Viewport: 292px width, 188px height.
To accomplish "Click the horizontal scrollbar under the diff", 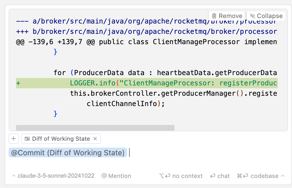I will coord(95,128).
